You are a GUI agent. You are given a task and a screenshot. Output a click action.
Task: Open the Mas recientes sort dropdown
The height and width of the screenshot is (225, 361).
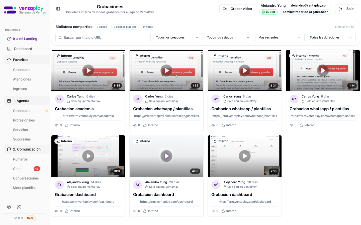pos(280,37)
